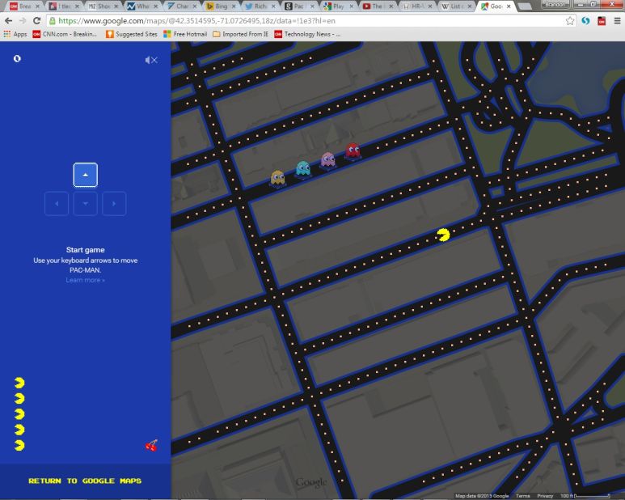Click the browser forward arrow

(x=23, y=21)
